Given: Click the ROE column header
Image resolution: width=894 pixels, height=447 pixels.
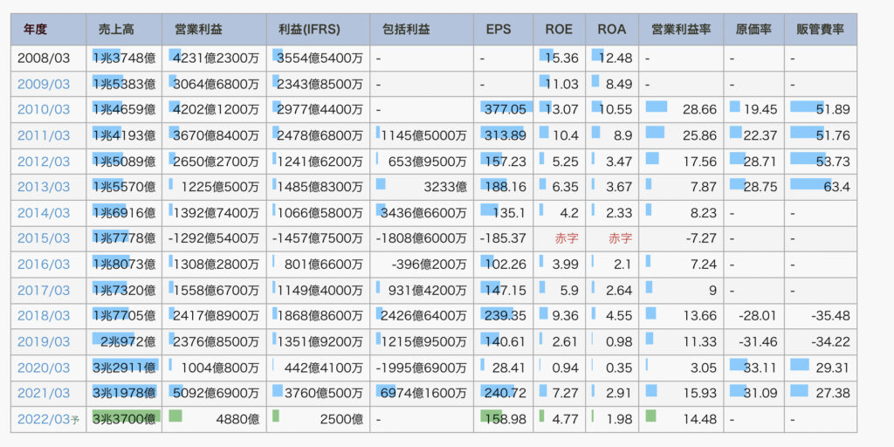Looking at the screenshot, I should pos(558,30).
